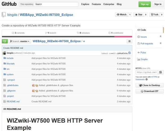The image size is (165, 131).
Task: Click the language statistics color bar
Action: click(x=67, y=37)
